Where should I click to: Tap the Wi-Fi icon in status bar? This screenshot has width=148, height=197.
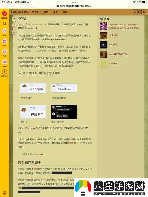(x=135, y=2)
